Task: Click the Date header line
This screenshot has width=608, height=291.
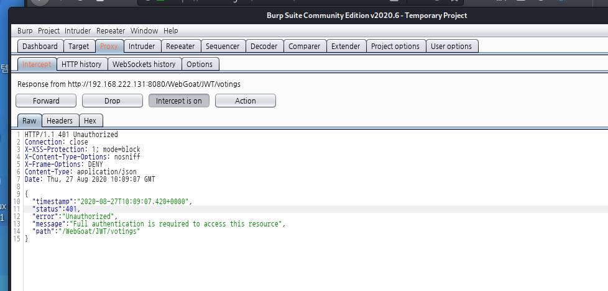Action: [90, 179]
